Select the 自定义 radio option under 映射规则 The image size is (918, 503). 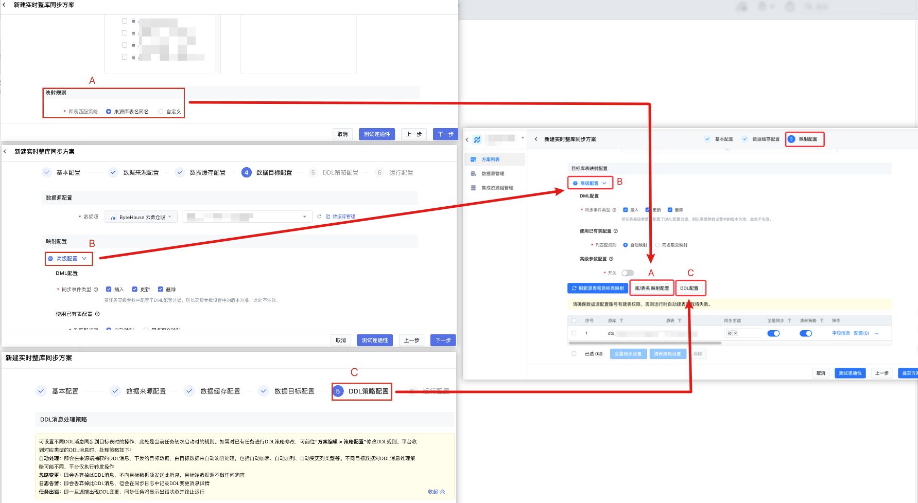(161, 112)
